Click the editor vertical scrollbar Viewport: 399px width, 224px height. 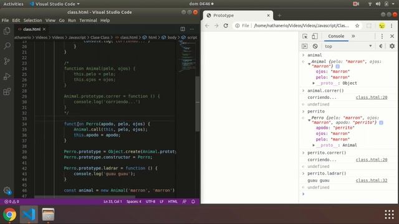[x=198, y=104]
